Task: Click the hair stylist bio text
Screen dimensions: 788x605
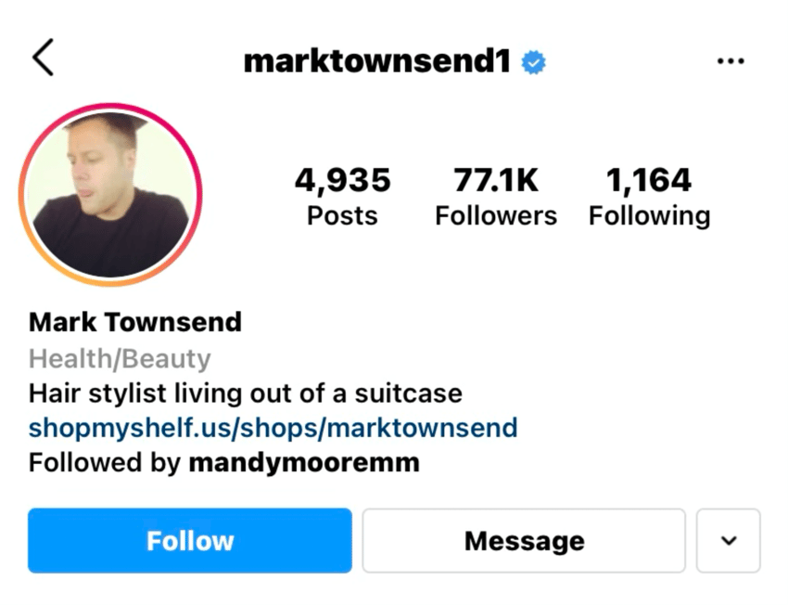Action: point(246,393)
